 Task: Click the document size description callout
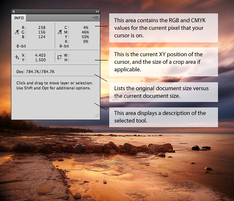coord(164,92)
